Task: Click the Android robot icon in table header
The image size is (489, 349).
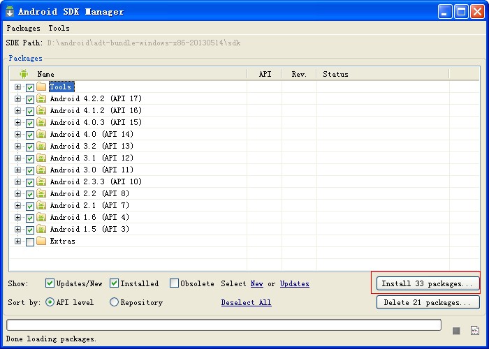Action: click(x=24, y=74)
